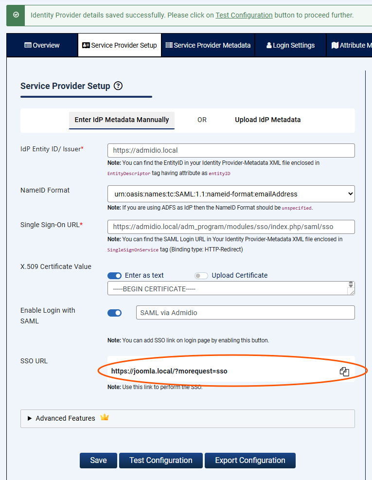Switch to the Overview tab
Screen dimensions: 372x480
tap(42, 45)
